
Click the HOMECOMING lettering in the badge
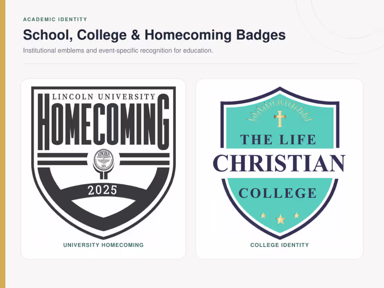103,122
